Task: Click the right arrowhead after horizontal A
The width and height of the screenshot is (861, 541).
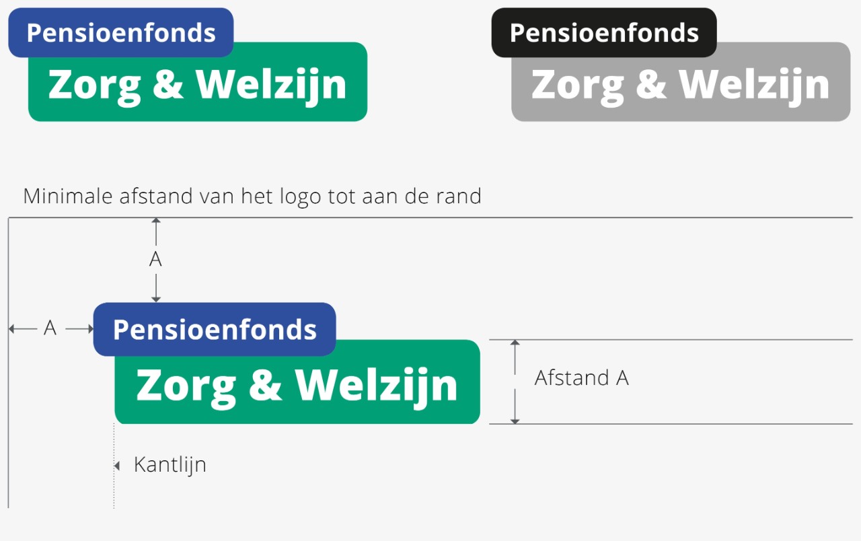Action: tap(90, 328)
